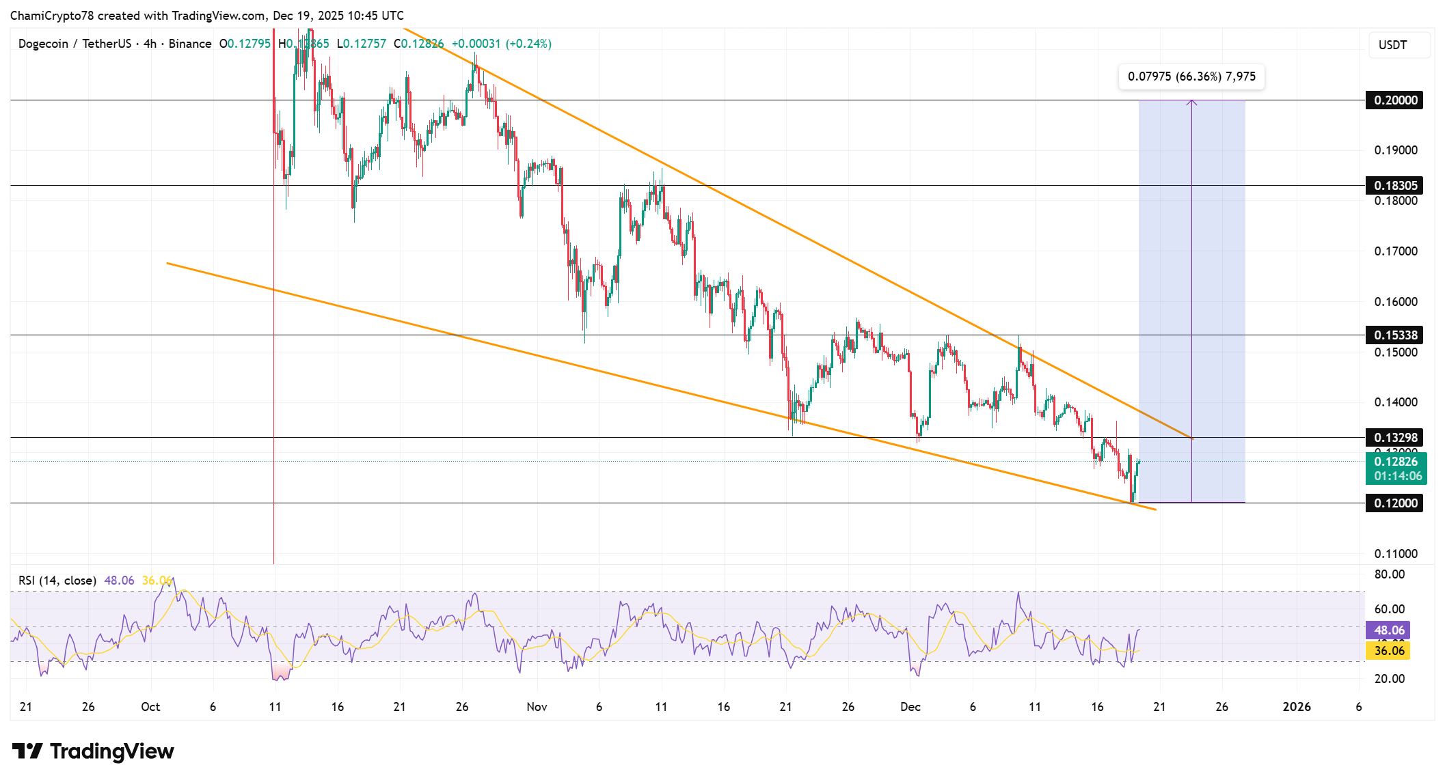Click the 0.12000 support level label
The height and width of the screenshot is (782, 1445).
click(1394, 503)
